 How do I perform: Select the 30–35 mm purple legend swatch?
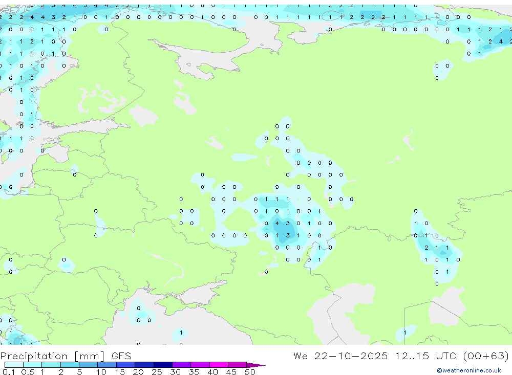pos(182,365)
